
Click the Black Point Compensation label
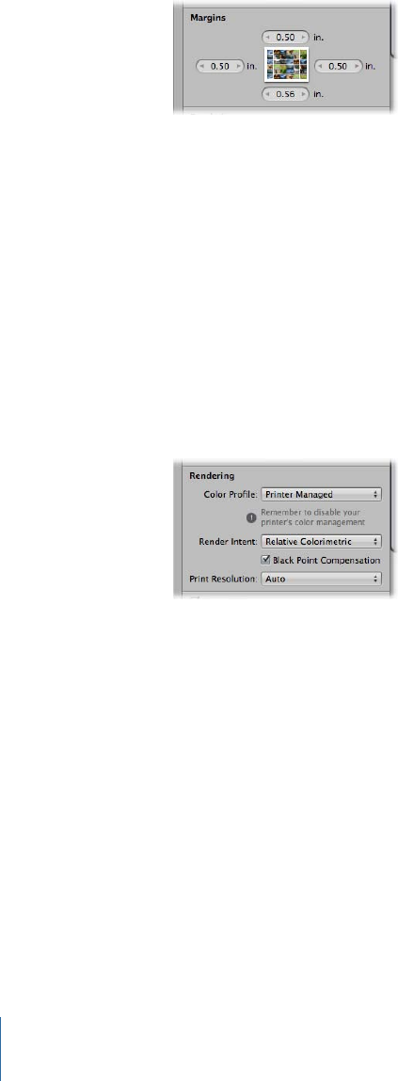(326, 561)
